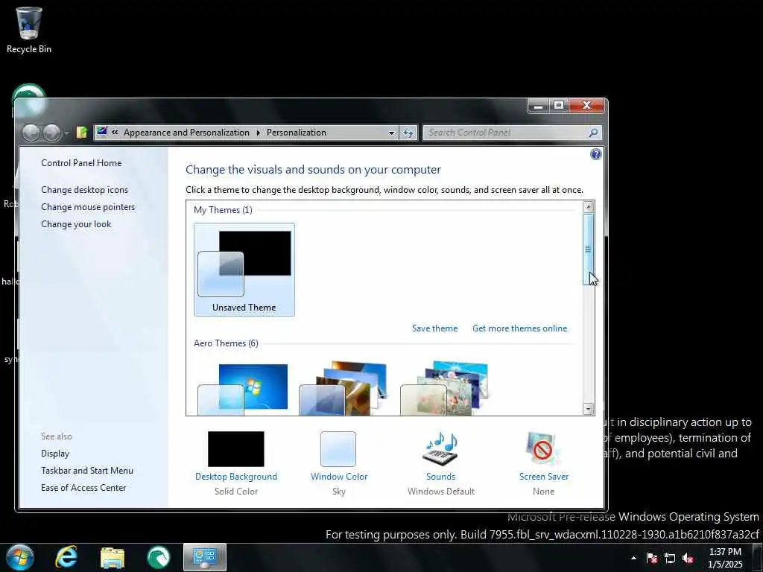Close the Personalization window
Screen dimensions: 763x572
click(x=586, y=106)
